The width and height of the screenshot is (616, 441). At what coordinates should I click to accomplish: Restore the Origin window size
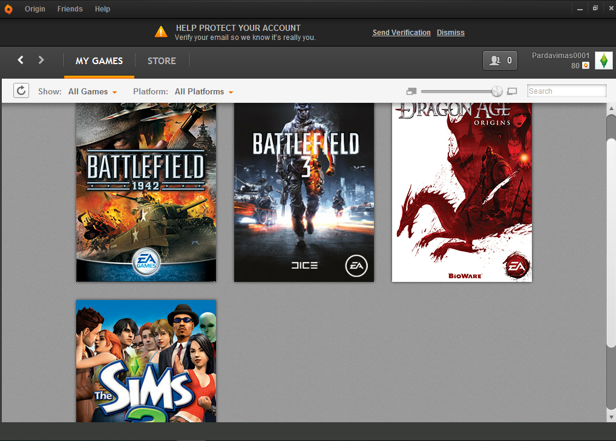(595, 8)
